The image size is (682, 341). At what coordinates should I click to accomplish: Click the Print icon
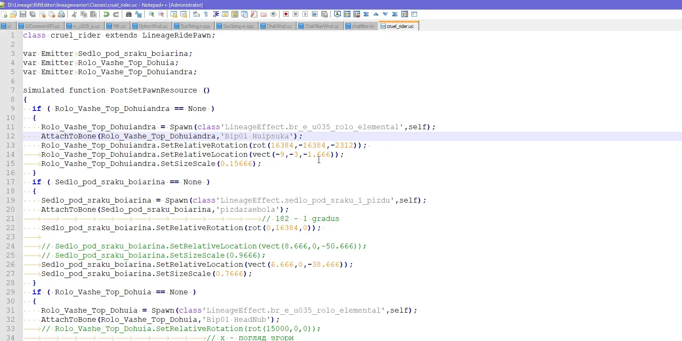point(61,14)
